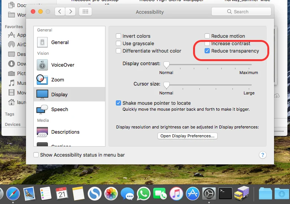Open the blue swirl app in Dock
290x204 pixels.
coord(95,194)
